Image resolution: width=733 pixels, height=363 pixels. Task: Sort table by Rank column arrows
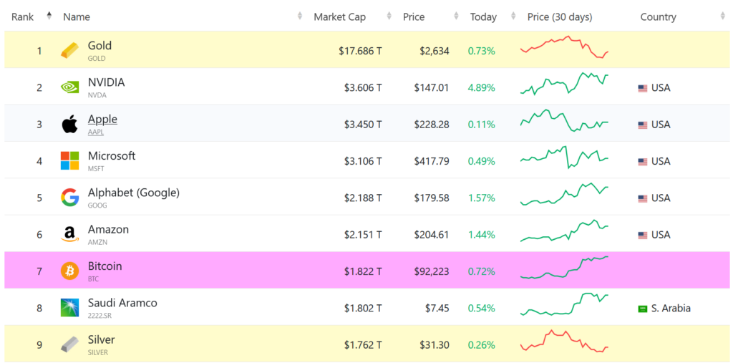click(x=49, y=16)
